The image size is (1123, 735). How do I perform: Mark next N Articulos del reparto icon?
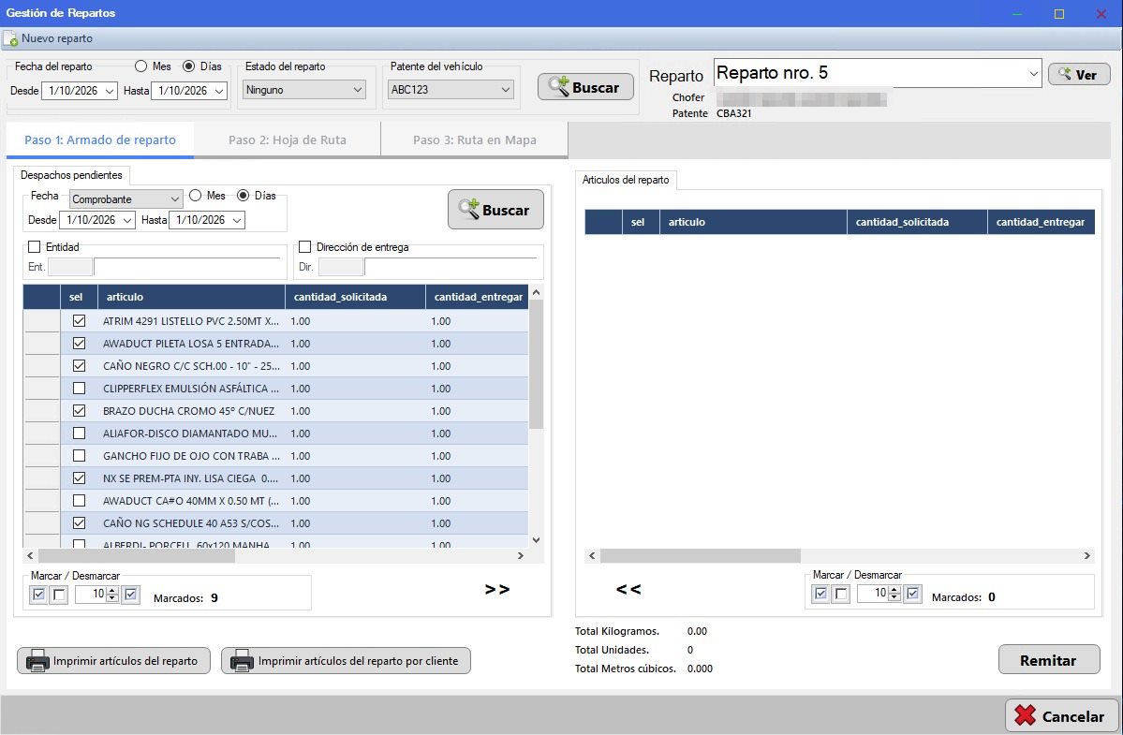click(x=912, y=594)
